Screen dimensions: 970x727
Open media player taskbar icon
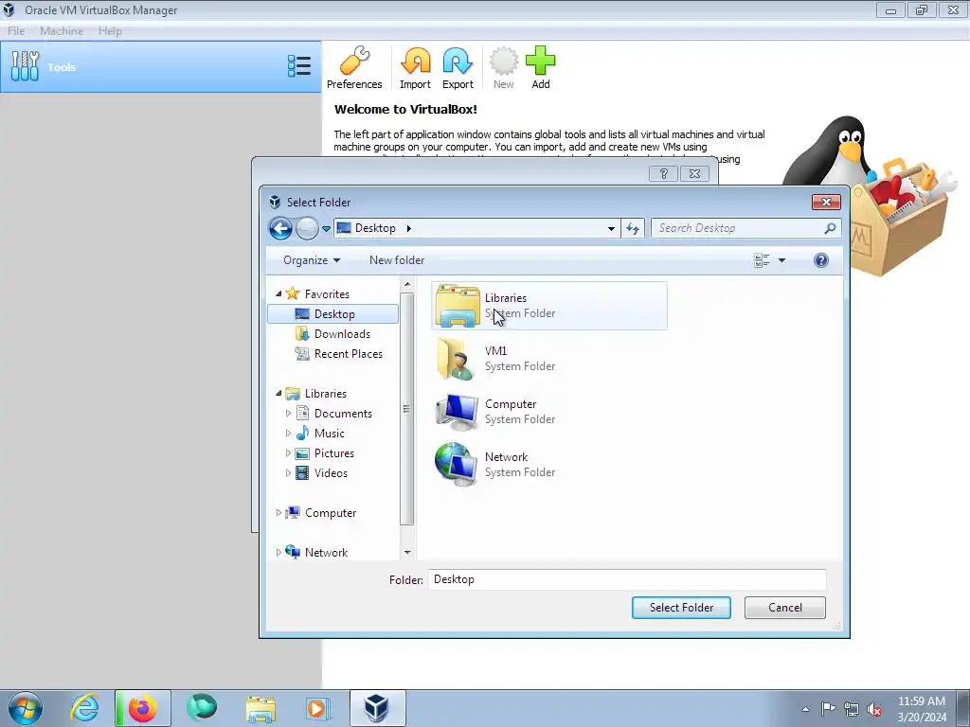click(318, 708)
